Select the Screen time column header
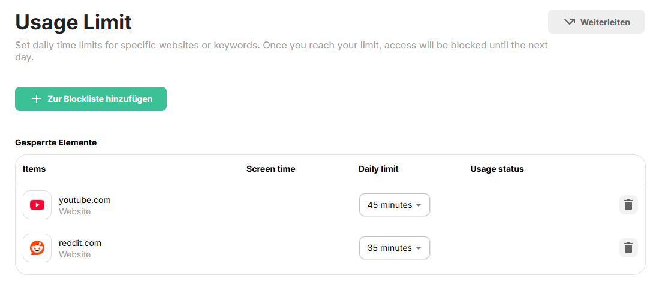 [x=270, y=169]
